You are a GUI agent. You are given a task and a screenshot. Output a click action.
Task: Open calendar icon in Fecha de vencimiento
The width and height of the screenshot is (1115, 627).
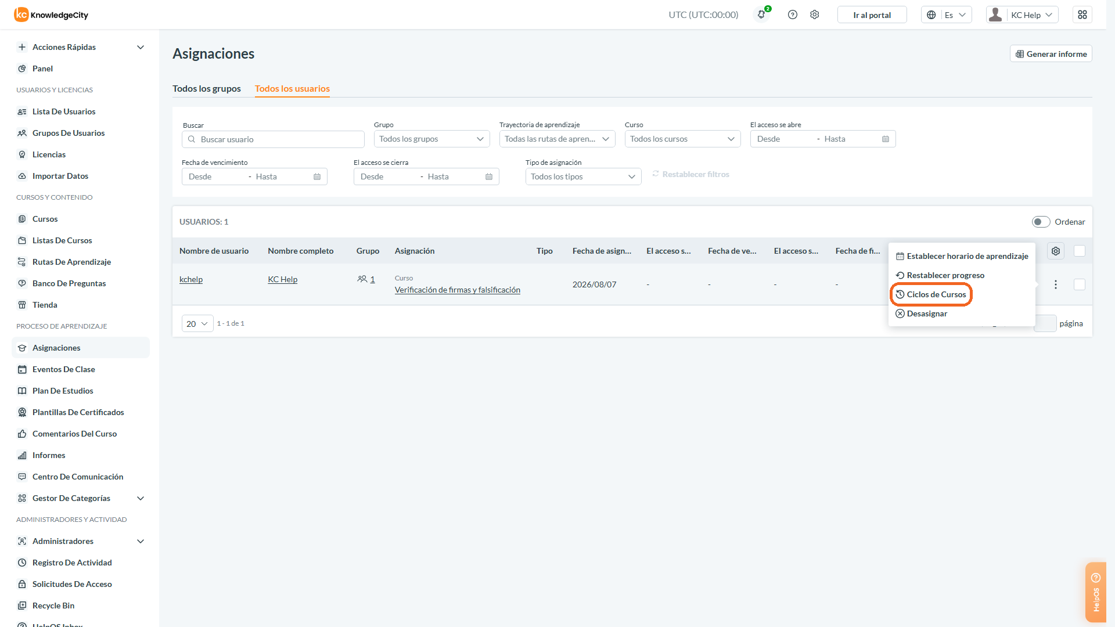(x=317, y=176)
